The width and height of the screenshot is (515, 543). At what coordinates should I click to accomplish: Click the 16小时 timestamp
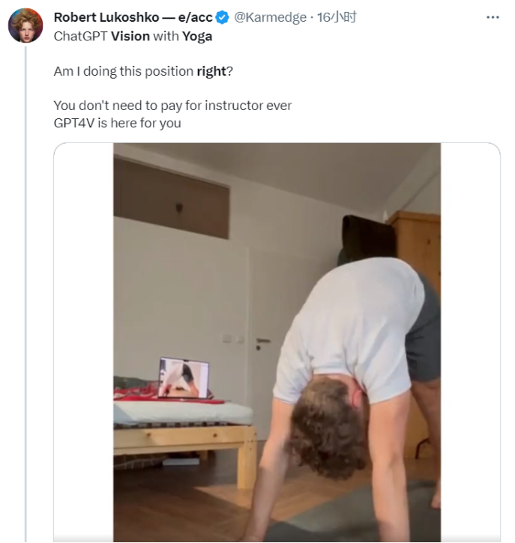(x=337, y=17)
